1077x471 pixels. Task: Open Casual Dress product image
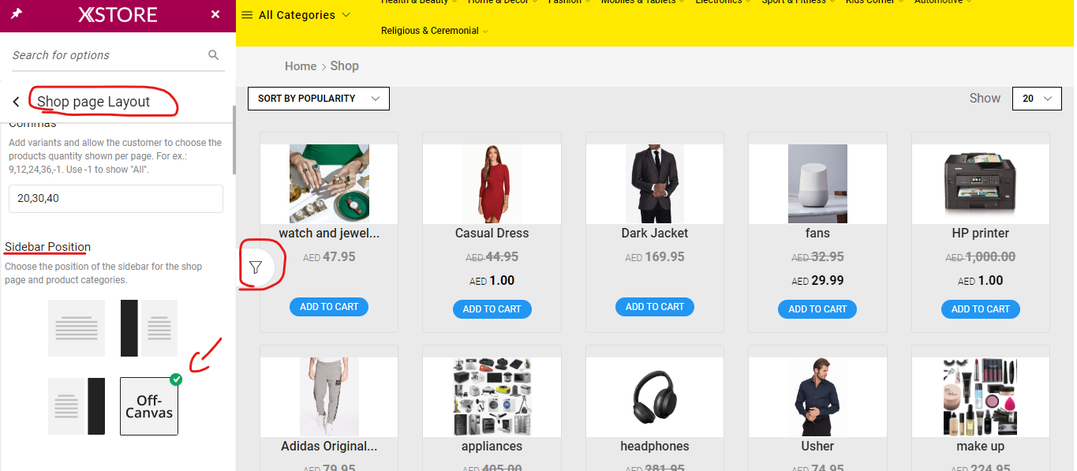coord(492,184)
